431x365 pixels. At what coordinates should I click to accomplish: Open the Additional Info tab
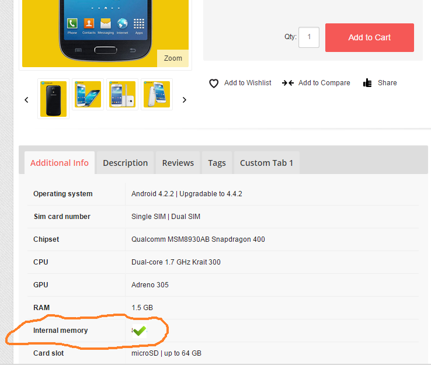click(x=60, y=163)
